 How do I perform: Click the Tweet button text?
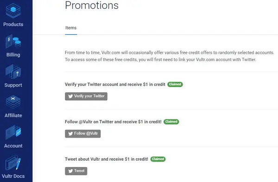tap(79, 171)
